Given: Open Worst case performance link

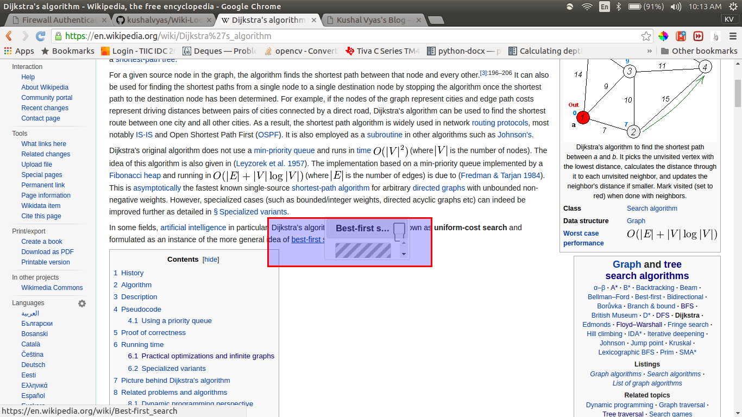Looking at the screenshot, I should coord(583,238).
